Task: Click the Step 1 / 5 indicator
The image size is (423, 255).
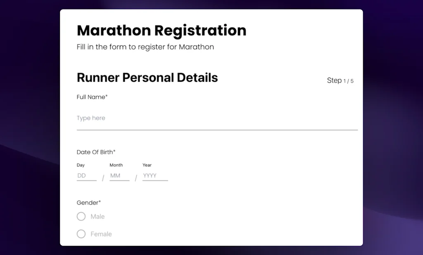Action: (340, 80)
